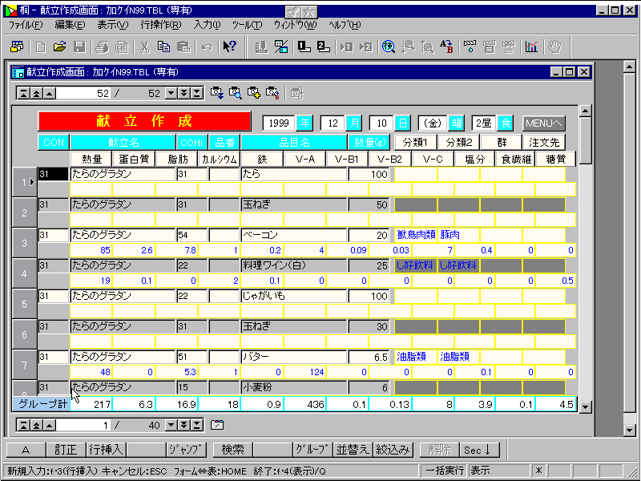Open the 行操作(R) menu
Image resolution: width=641 pixels, height=481 pixels.
pyautogui.click(x=160, y=25)
